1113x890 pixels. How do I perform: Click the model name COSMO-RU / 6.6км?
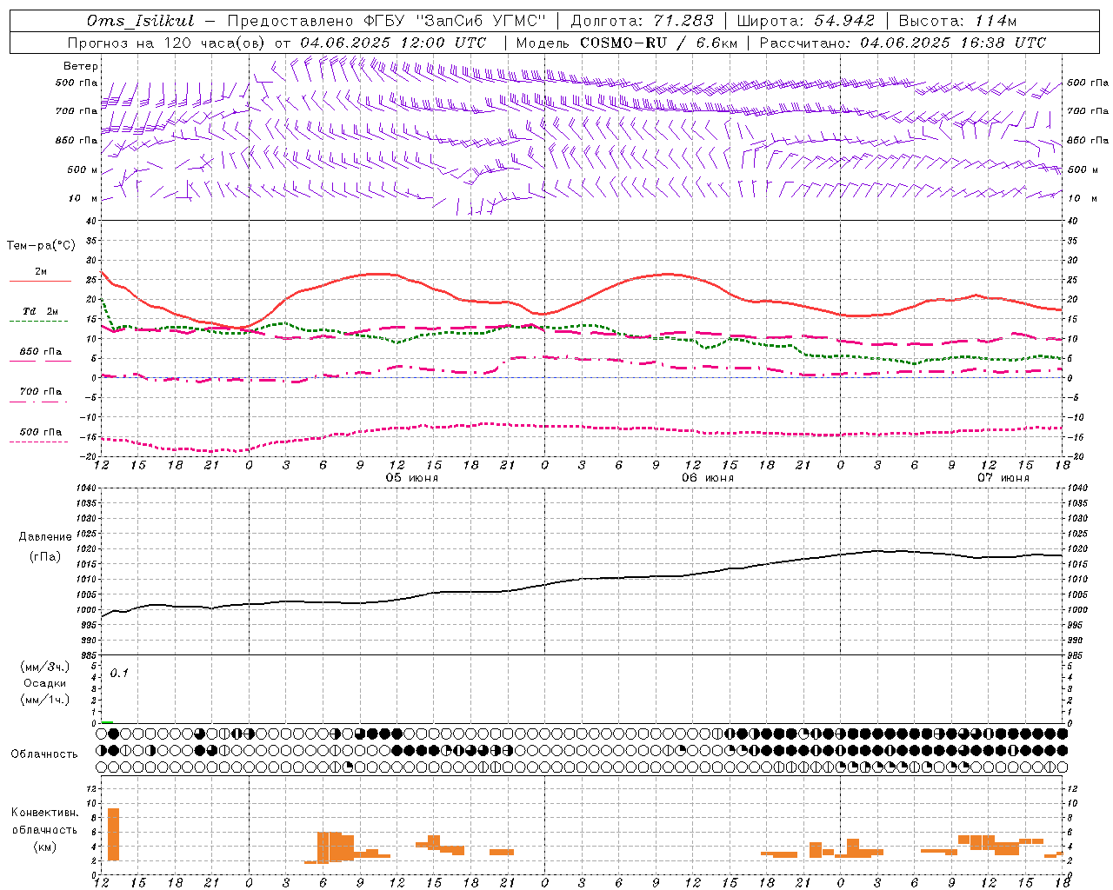pos(659,43)
